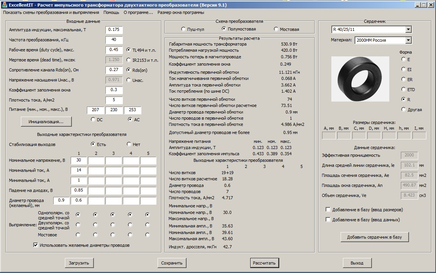Toggle 'Использовать желаемые диаметры проводов' checkbox
Viewport: 436px width, 273px height.
[x=36, y=245]
